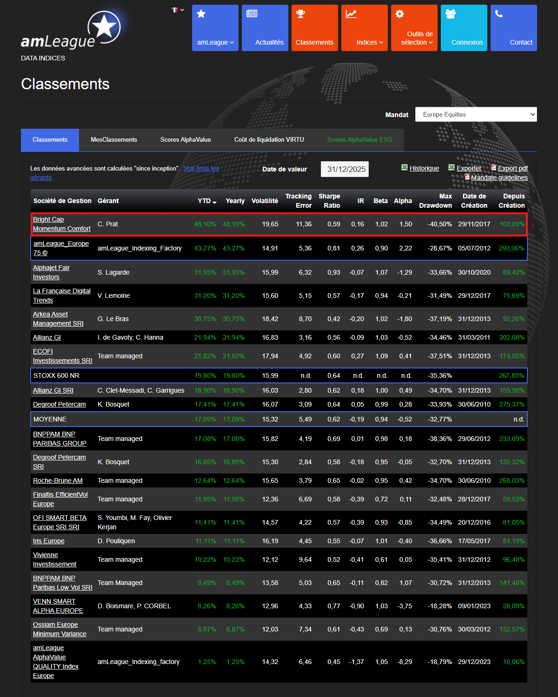Open the Mandate guidelines link
Viewport: 558px width, 697px height.
coord(499,178)
